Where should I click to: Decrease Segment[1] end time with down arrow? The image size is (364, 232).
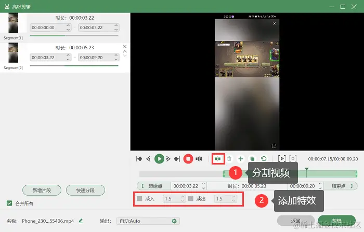(116, 30)
